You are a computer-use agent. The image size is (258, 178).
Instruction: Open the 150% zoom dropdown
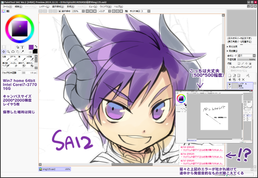(83, 11)
